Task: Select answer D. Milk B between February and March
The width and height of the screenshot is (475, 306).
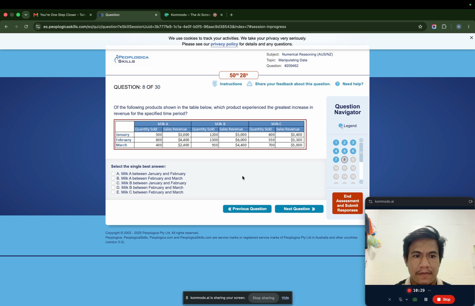Action: (x=113, y=187)
